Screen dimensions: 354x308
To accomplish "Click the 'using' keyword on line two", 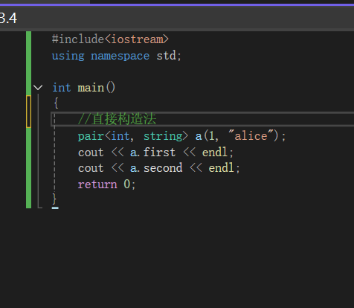I will [68, 56].
